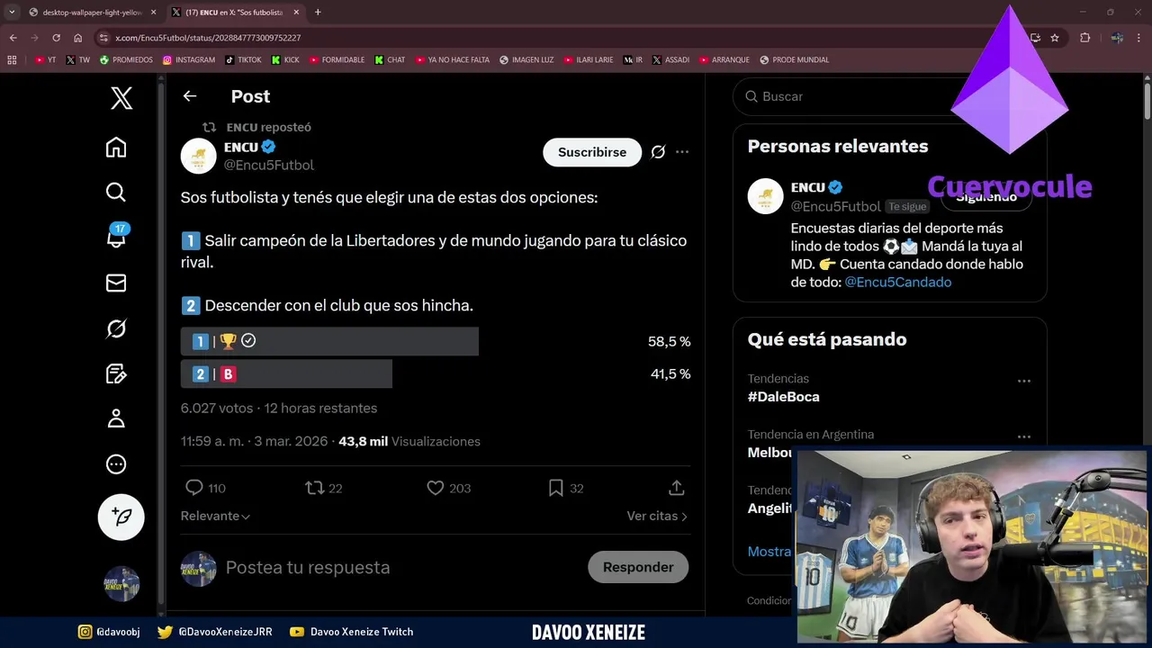Open the TIKTOK bookmark

[243, 60]
